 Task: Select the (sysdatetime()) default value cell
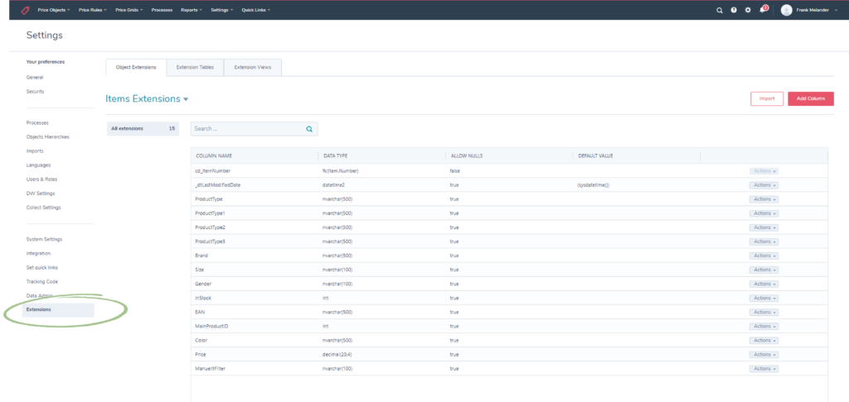(594, 184)
